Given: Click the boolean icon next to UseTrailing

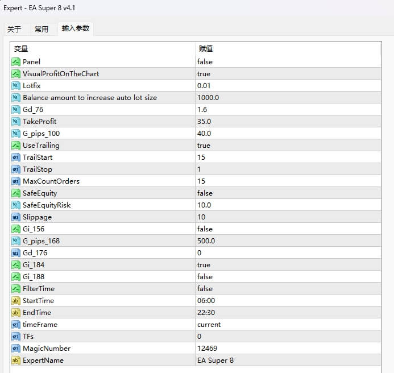Looking at the screenshot, I should click(15, 146).
